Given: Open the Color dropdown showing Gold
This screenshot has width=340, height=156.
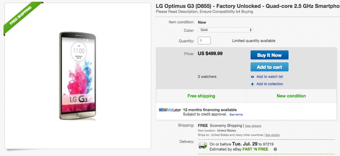Looking at the screenshot, I should (x=226, y=30).
